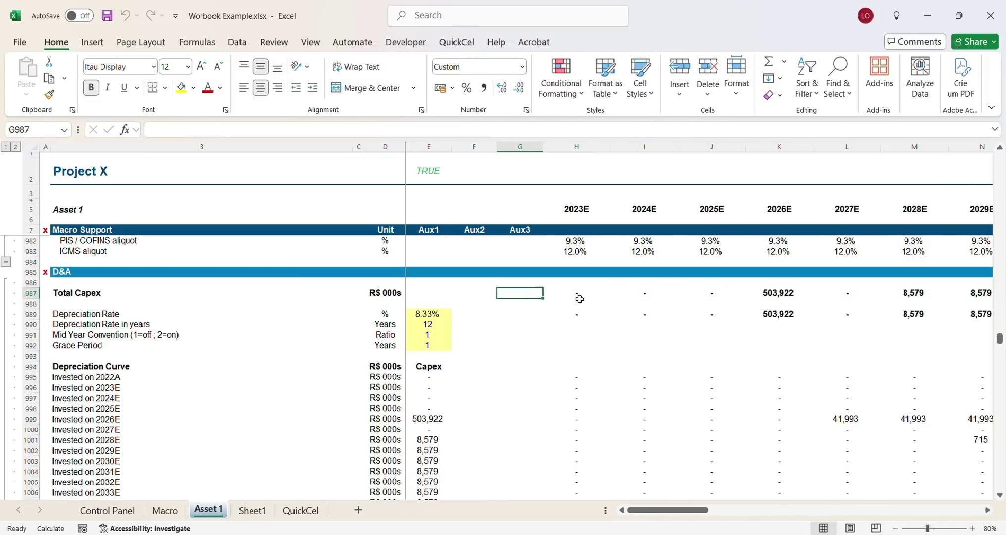Screen dimensions: 1006x535
Task: Collapse the outline group at row 984
Action: [x=6, y=262]
